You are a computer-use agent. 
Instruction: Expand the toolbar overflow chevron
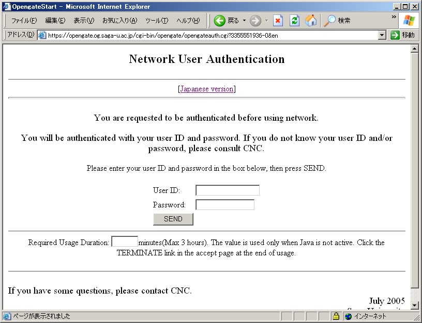point(394,18)
